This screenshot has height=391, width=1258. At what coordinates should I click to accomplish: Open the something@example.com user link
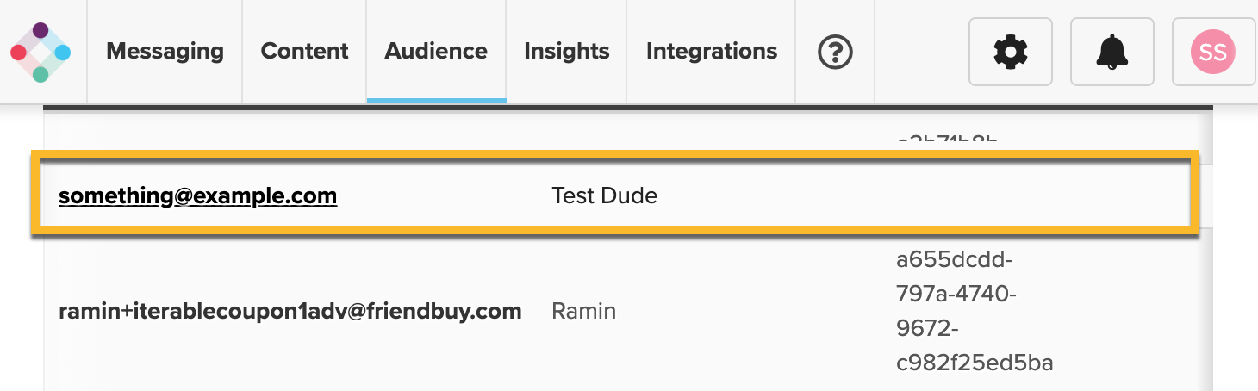197,196
